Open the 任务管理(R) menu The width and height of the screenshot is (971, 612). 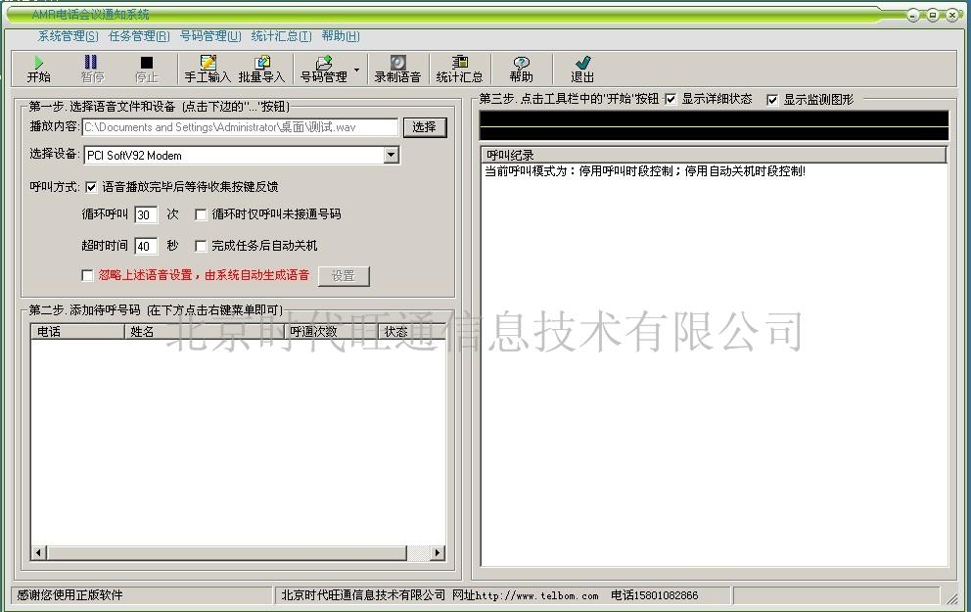tap(138, 36)
